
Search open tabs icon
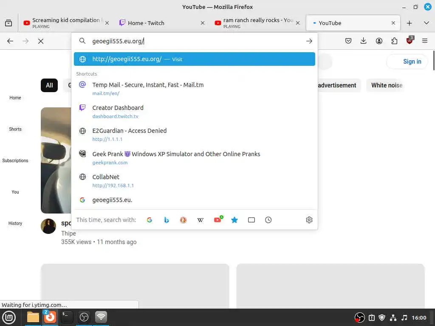pyautogui.click(x=251, y=220)
